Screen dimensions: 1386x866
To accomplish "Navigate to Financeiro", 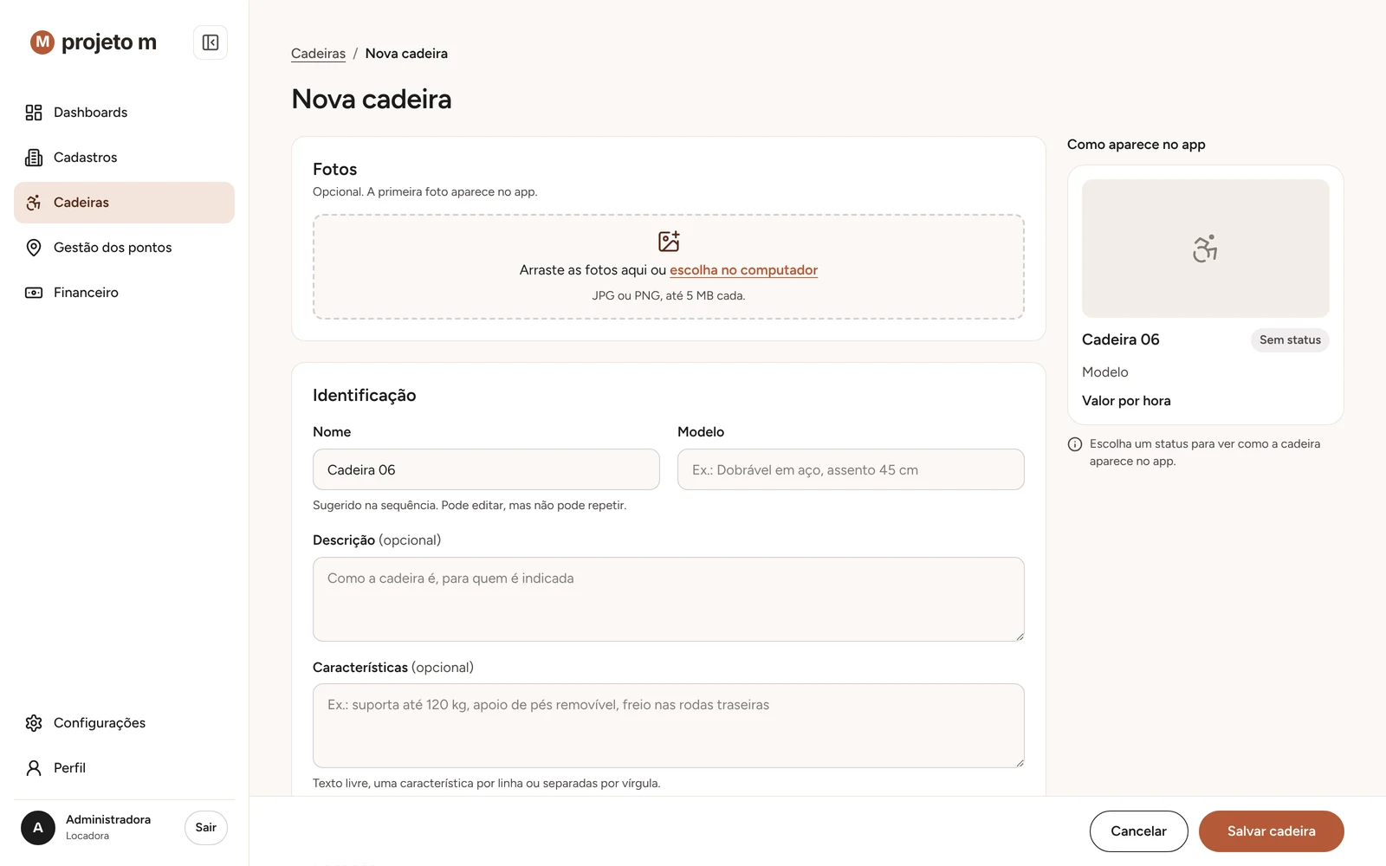I will [124, 293].
